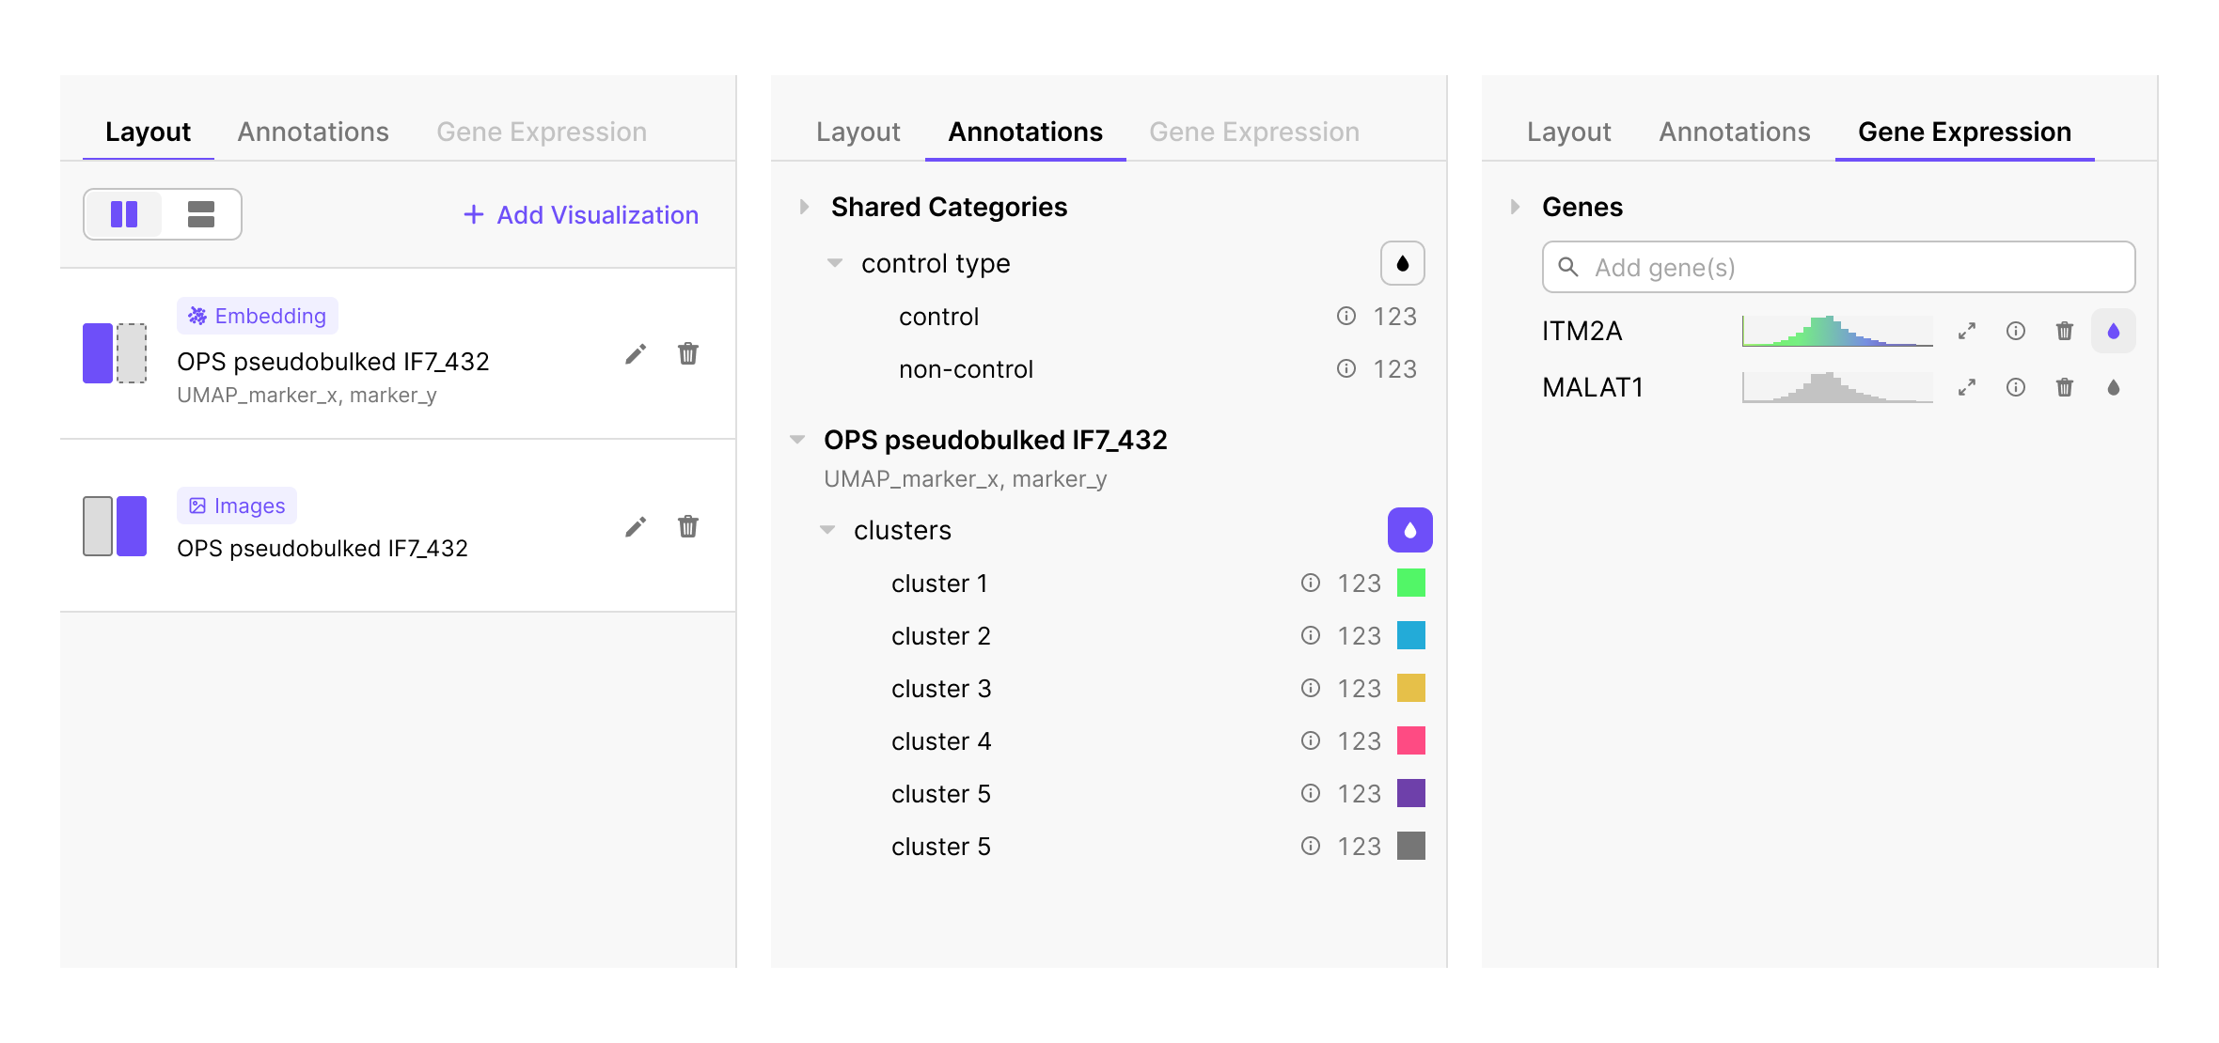This screenshot has height=1043, width=2219.
Task: Select stacked row layout
Action: point(201,214)
